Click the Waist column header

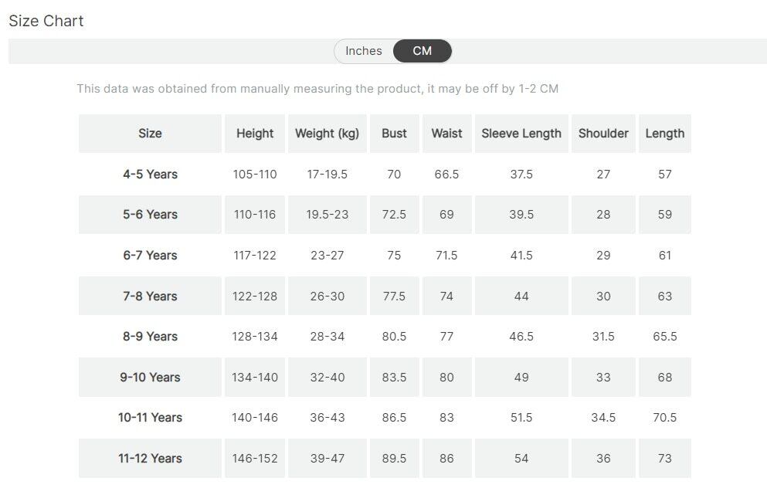pos(446,134)
